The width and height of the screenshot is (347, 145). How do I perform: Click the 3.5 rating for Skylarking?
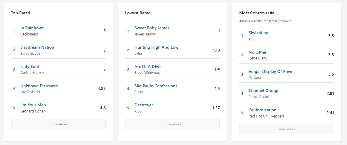[331, 36]
